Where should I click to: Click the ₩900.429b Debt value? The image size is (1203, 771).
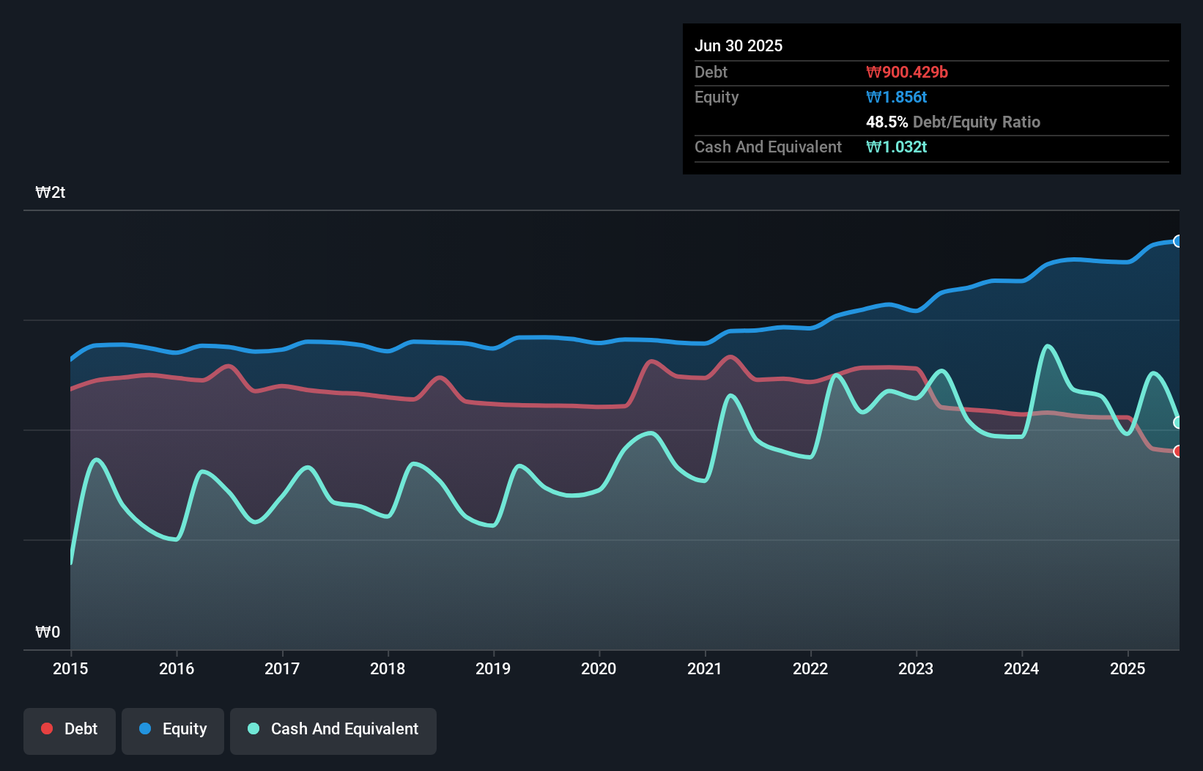(908, 72)
